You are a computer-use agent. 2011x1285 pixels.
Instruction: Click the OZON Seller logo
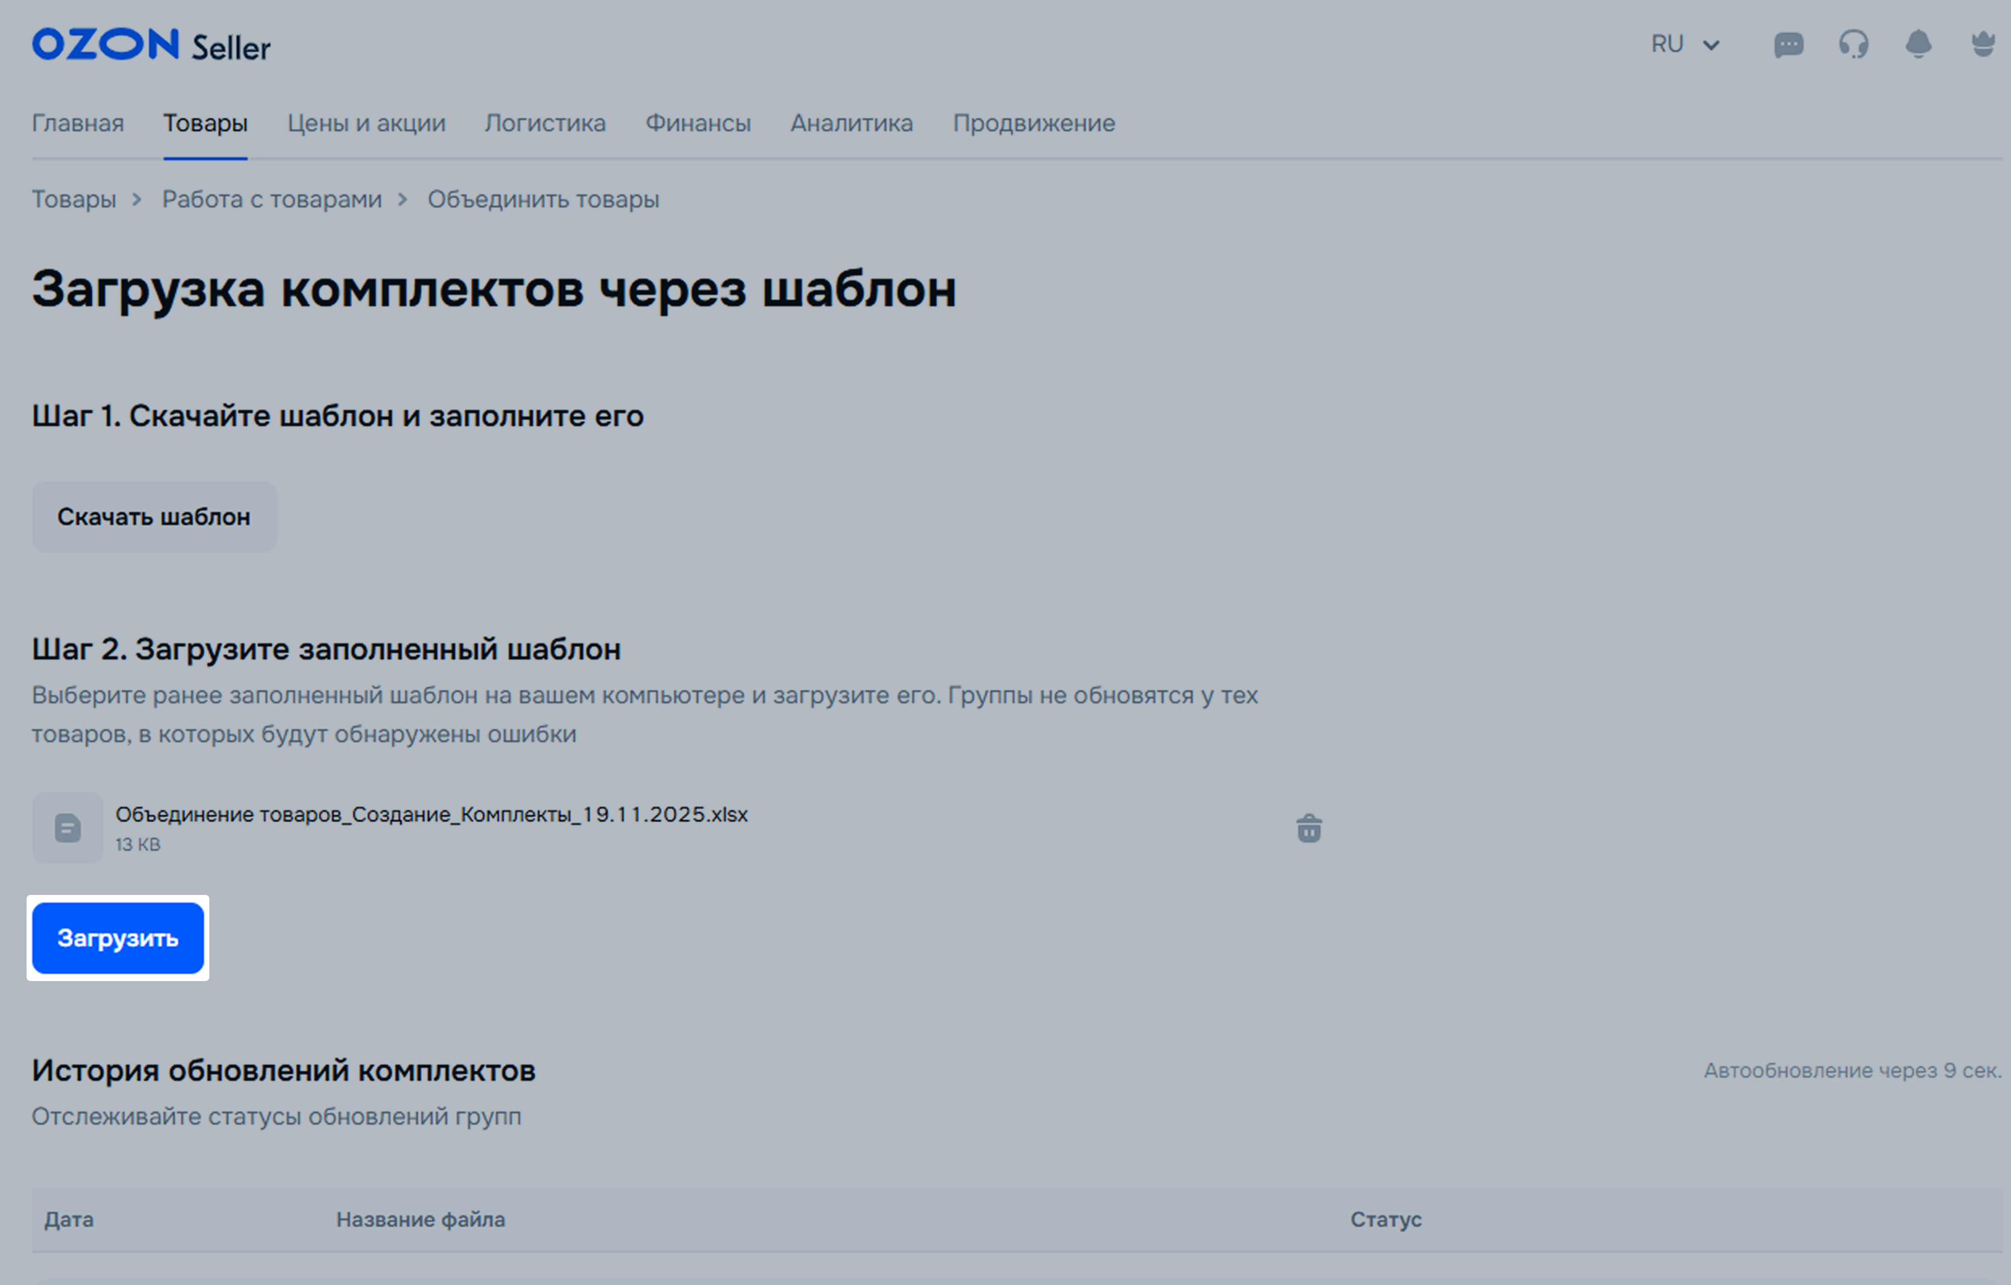pos(150,45)
